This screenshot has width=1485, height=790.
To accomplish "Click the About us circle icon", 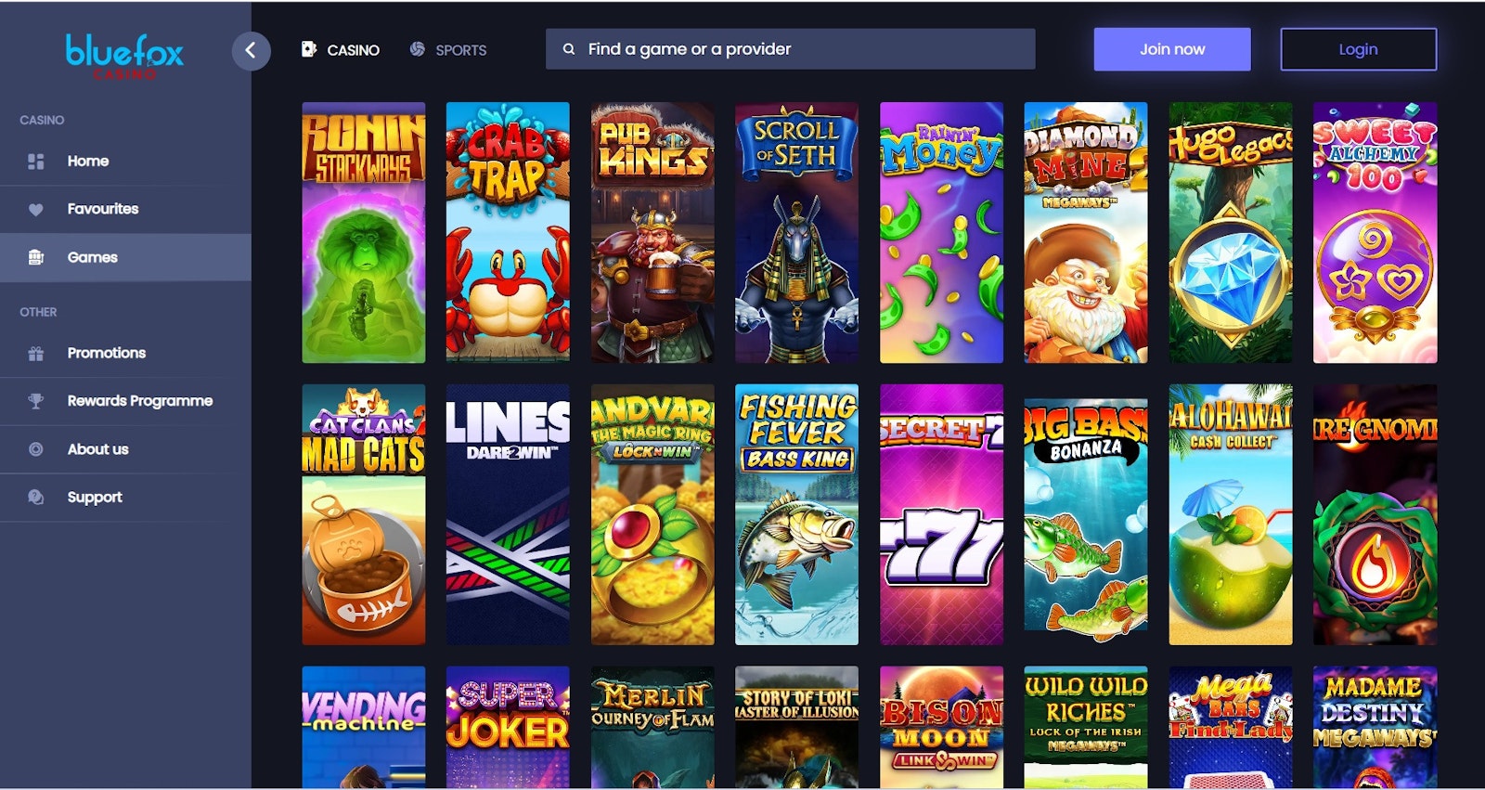I will point(36,449).
